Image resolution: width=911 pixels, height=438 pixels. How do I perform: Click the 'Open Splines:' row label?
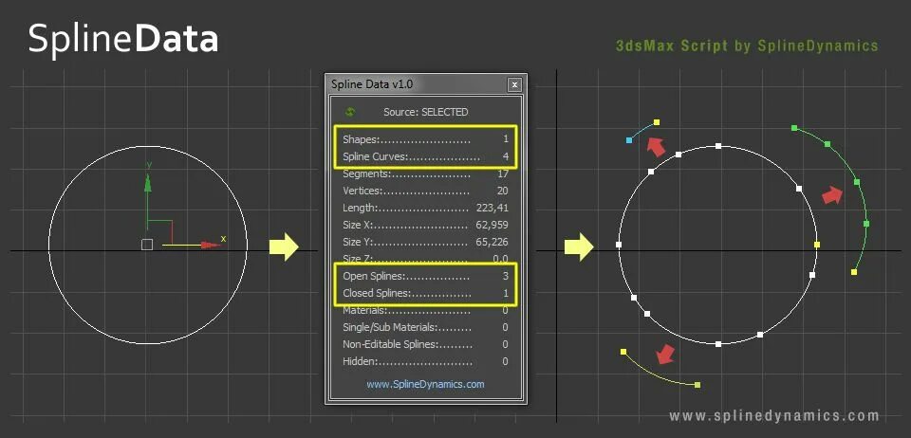[374, 276]
